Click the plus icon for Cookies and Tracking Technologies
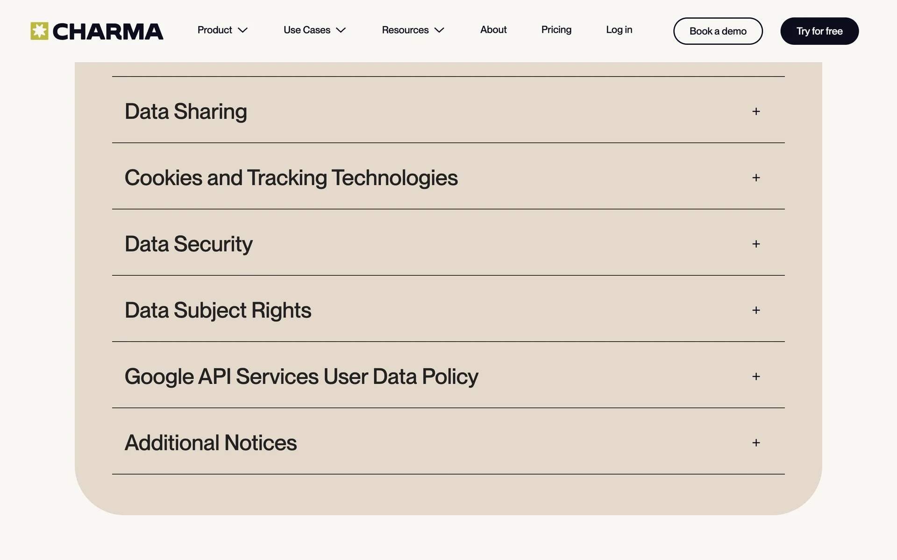897x560 pixels. tap(756, 178)
